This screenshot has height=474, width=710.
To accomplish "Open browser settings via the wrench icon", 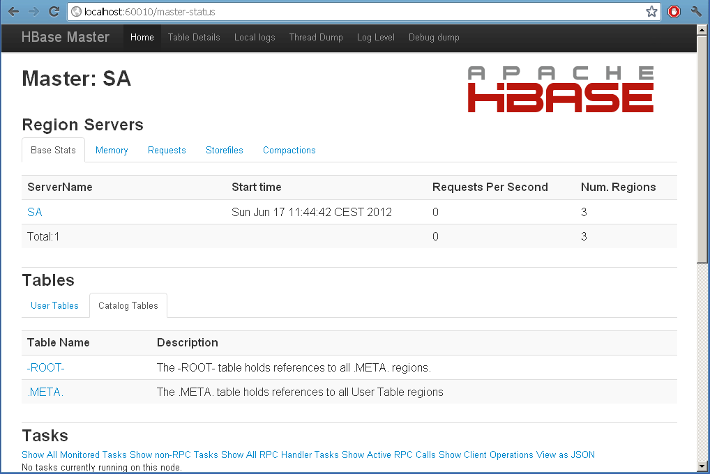I will [x=695, y=11].
